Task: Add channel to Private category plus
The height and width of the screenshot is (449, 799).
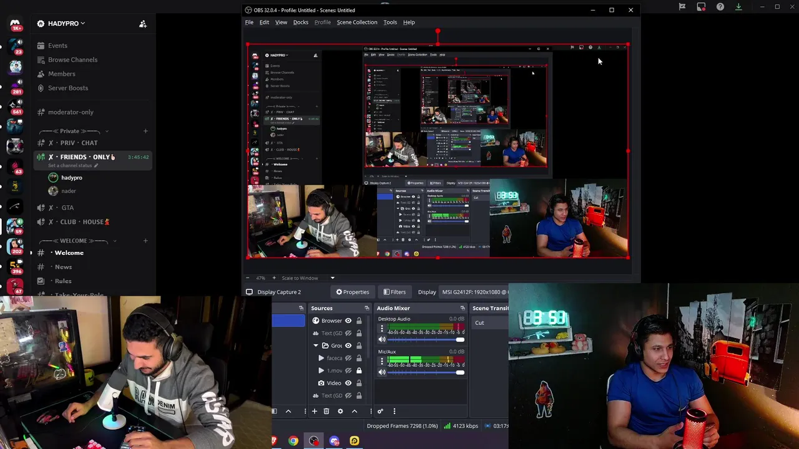Action: click(145, 131)
